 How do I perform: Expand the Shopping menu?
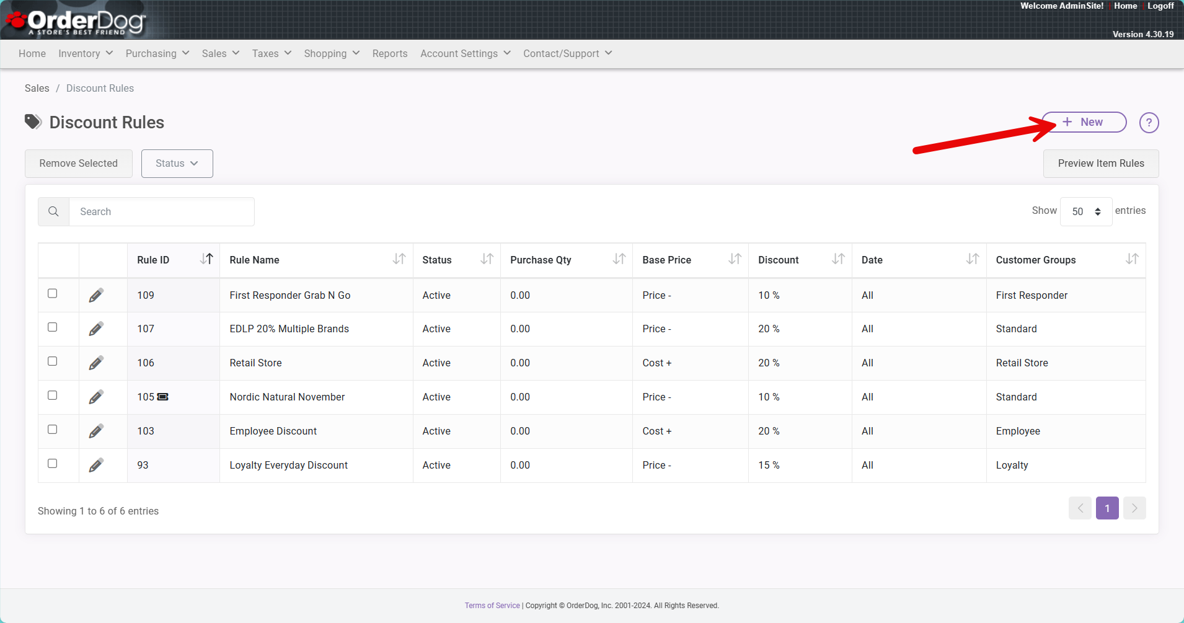point(332,53)
